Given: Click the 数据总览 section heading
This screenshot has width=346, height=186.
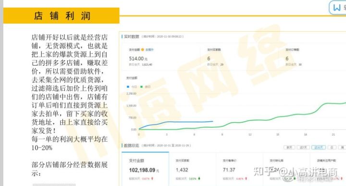Looking at the screenshot, I should [132, 146].
